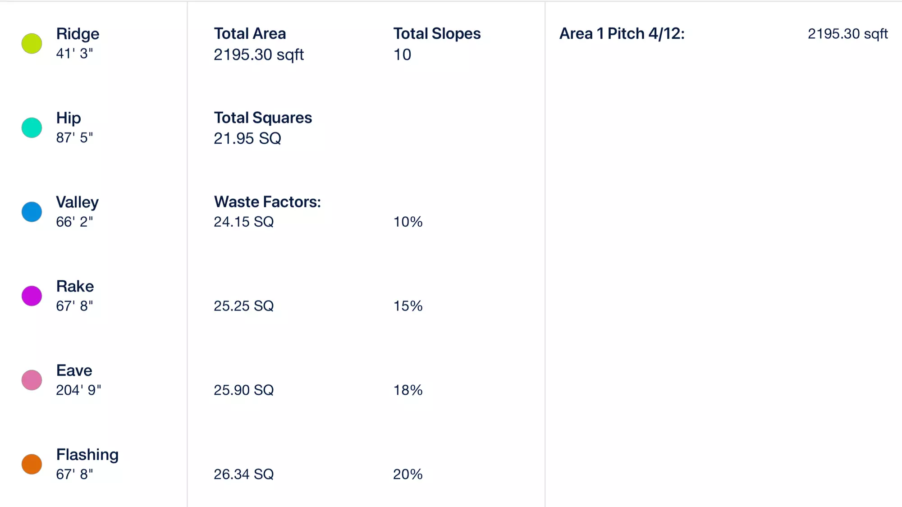This screenshot has width=902, height=507.
Task: Select the Ridge measurement label
Action: pos(78,34)
